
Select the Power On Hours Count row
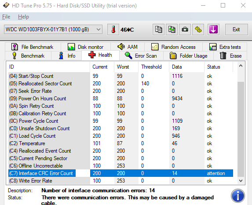click(x=121, y=99)
